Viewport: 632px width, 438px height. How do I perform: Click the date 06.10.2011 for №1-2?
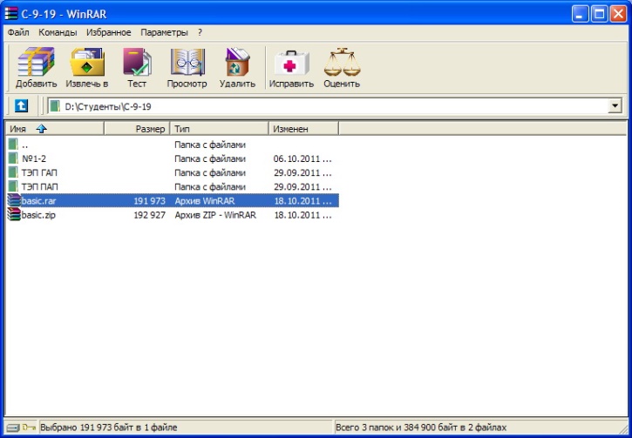coord(302,158)
